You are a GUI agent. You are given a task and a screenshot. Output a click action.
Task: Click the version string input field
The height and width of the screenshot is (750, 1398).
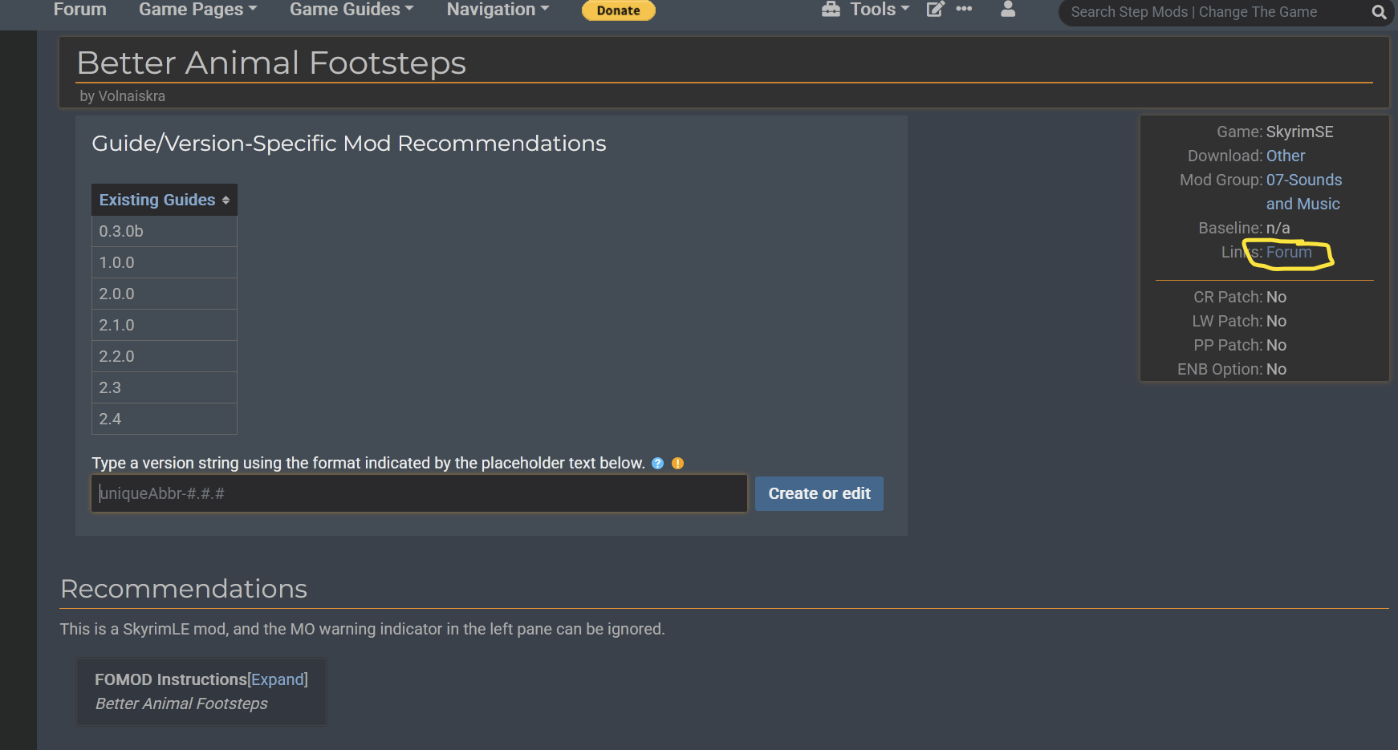coord(419,494)
